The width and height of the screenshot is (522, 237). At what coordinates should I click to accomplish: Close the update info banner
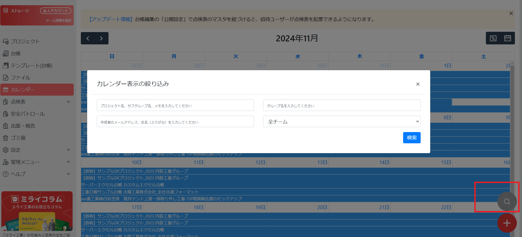(511, 13)
